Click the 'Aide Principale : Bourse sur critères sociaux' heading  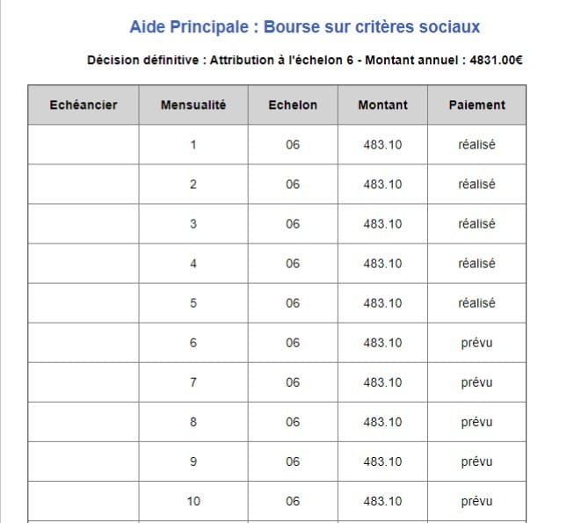click(304, 26)
